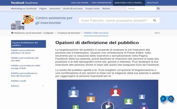The image size is (177, 109).
Task: Open Crea una Pagina in the top bar
Action: pos(80,3)
